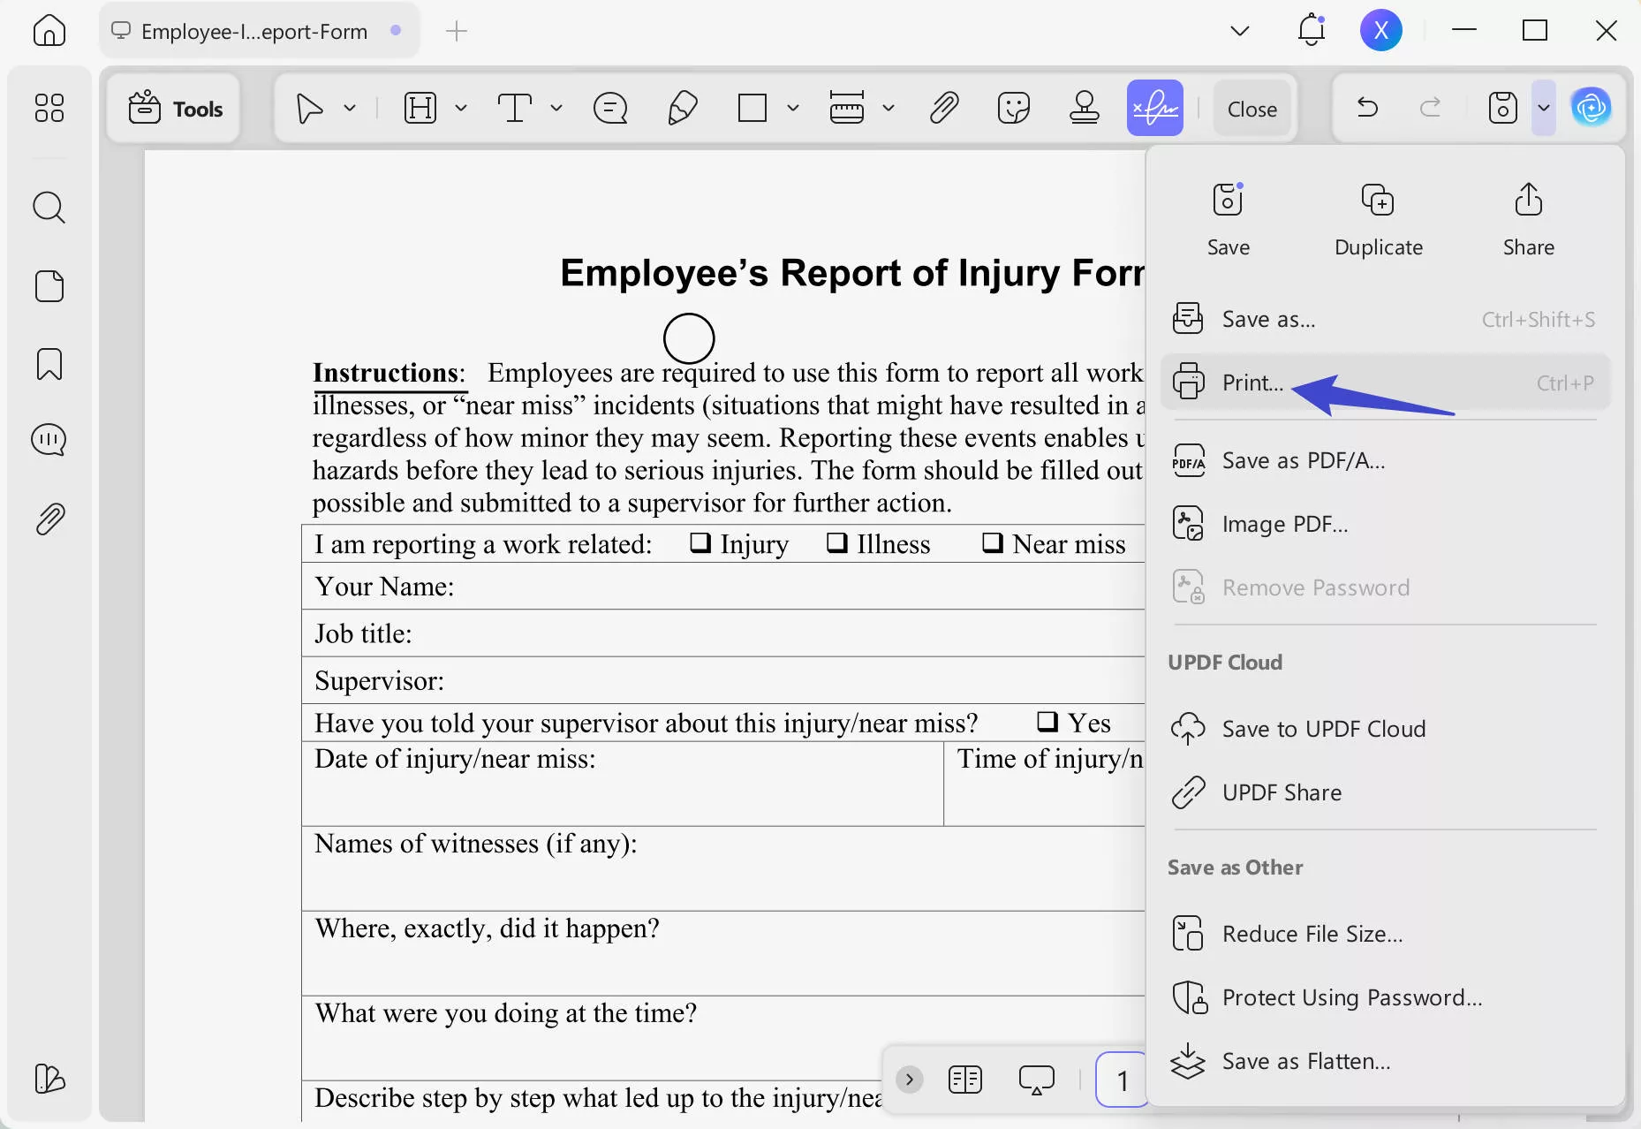Check the Near miss checkbox
This screenshot has width=1641, height=1129.
(x=991, y=543)
